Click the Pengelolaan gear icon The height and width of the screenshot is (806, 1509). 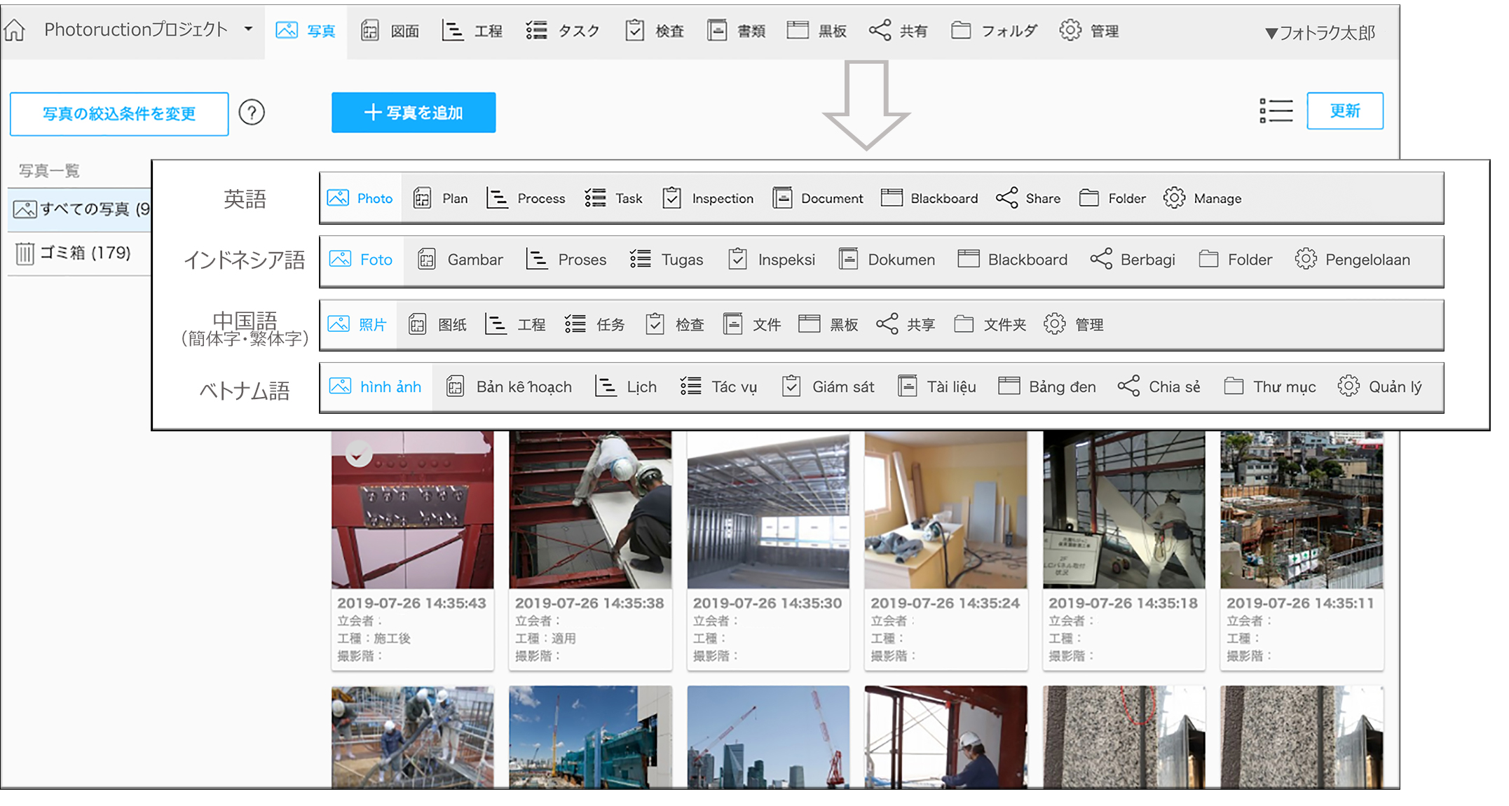(1306, 259)
